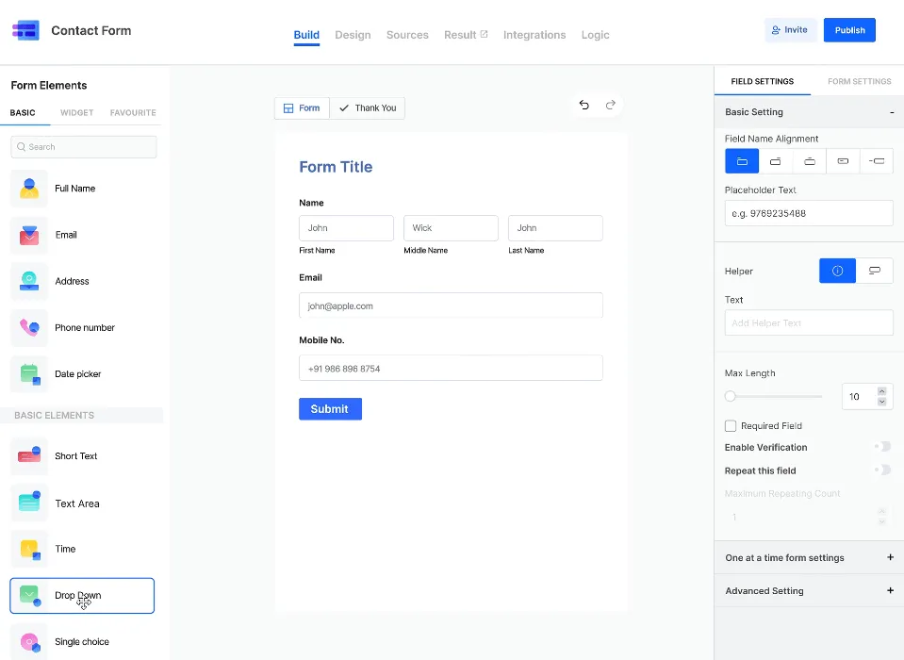Select the Phone number element icon
This screenshot has height=660, width=904.
click(x=29, y=327)
